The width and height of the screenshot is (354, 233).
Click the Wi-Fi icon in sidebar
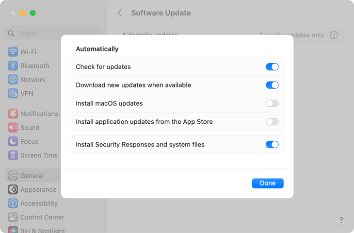pos(13,52)
